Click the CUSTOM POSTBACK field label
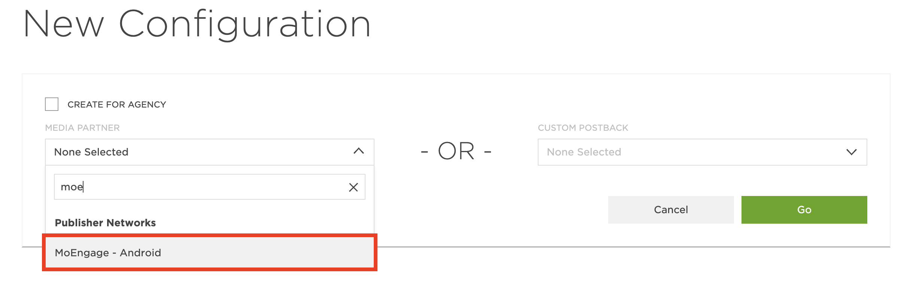Image resolution: width=910 pixels, height=284 pixels. (583, 128)
